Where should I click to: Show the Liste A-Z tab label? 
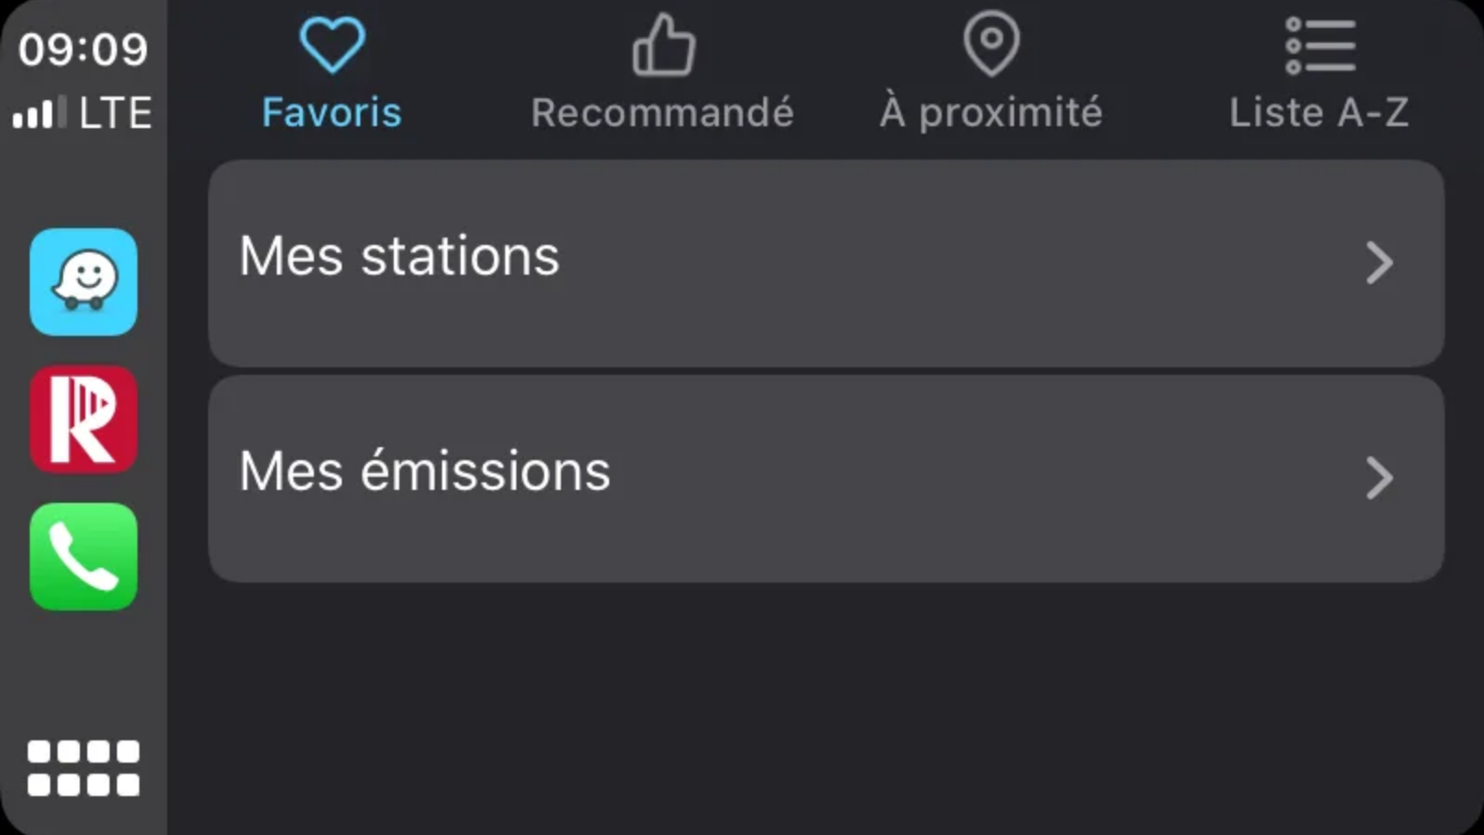(1319, 112)
